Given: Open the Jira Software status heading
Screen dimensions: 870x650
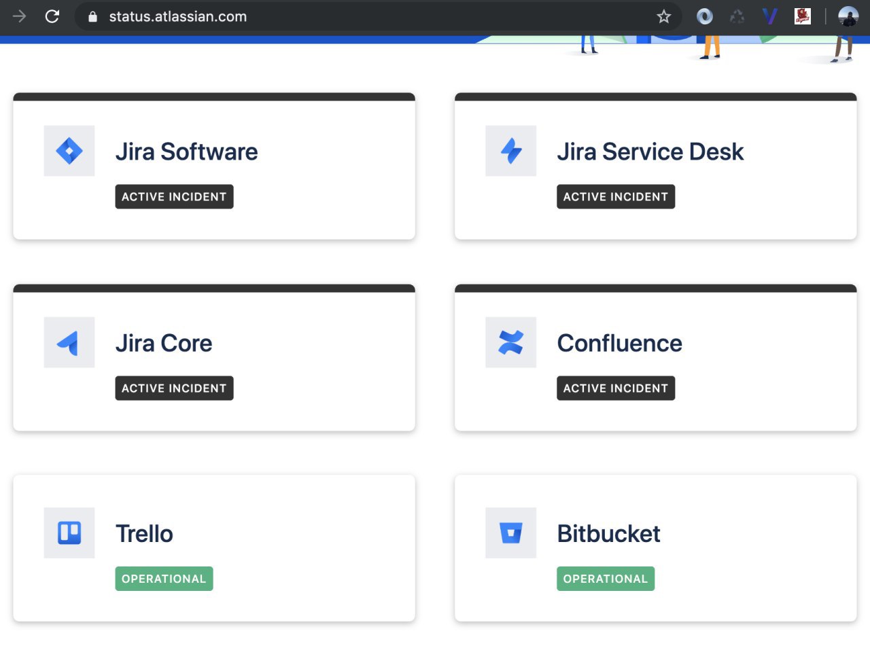Looking at the screenshot, I should [x=187, y=151].
